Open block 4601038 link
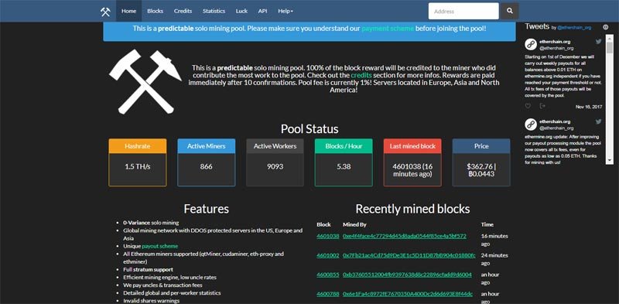 [327, 236]
